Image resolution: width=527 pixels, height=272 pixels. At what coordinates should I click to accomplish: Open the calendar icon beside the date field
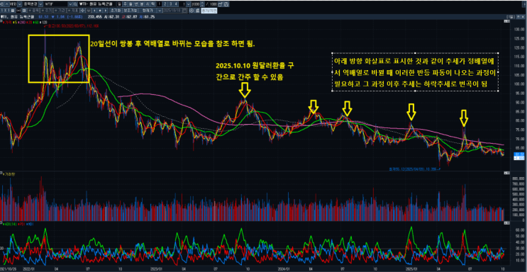(x=185, y=11)
